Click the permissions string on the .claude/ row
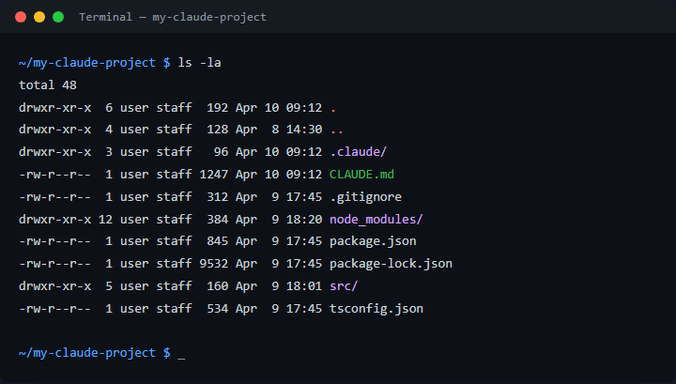This screenshot has width=676, height=384. pos(54,152)
